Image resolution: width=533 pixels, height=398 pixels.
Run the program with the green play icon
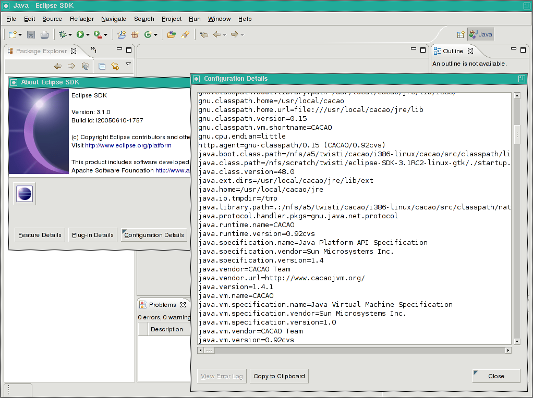[x=80, y=34]
